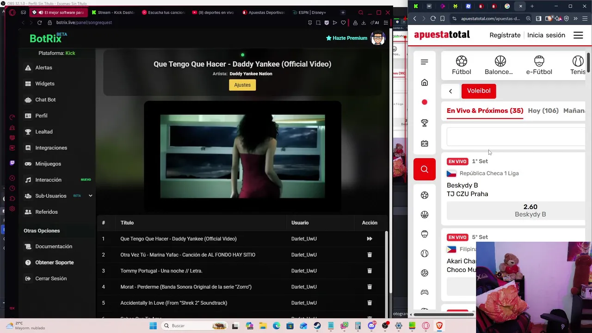Click Regístrate on apuestatotal

click(505, 35)
